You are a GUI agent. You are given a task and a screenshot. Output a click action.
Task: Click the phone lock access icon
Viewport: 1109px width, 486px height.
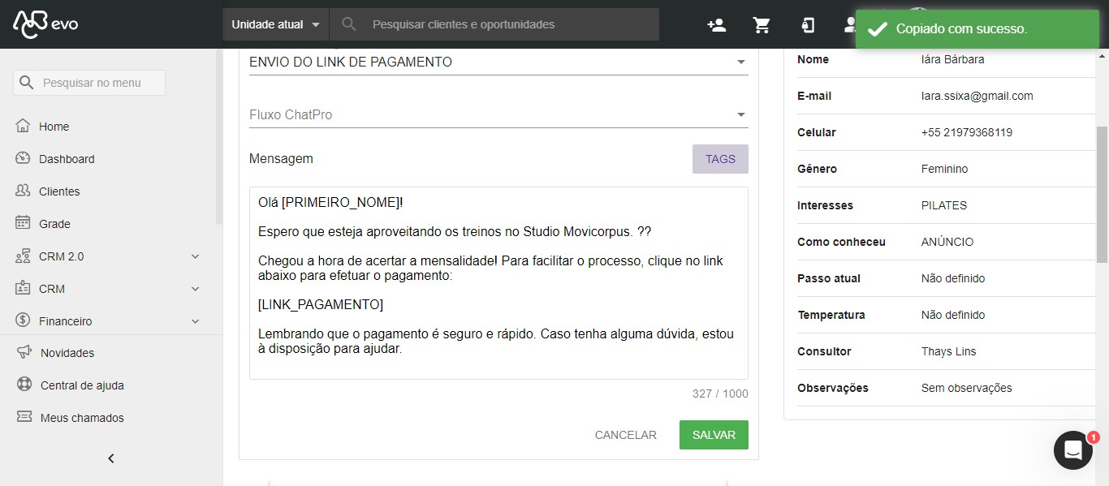(807, 25)
